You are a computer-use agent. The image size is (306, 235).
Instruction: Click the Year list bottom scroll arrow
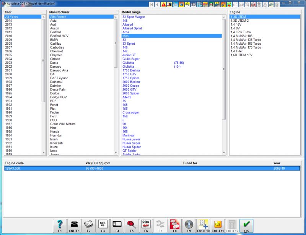click(44, 153)
